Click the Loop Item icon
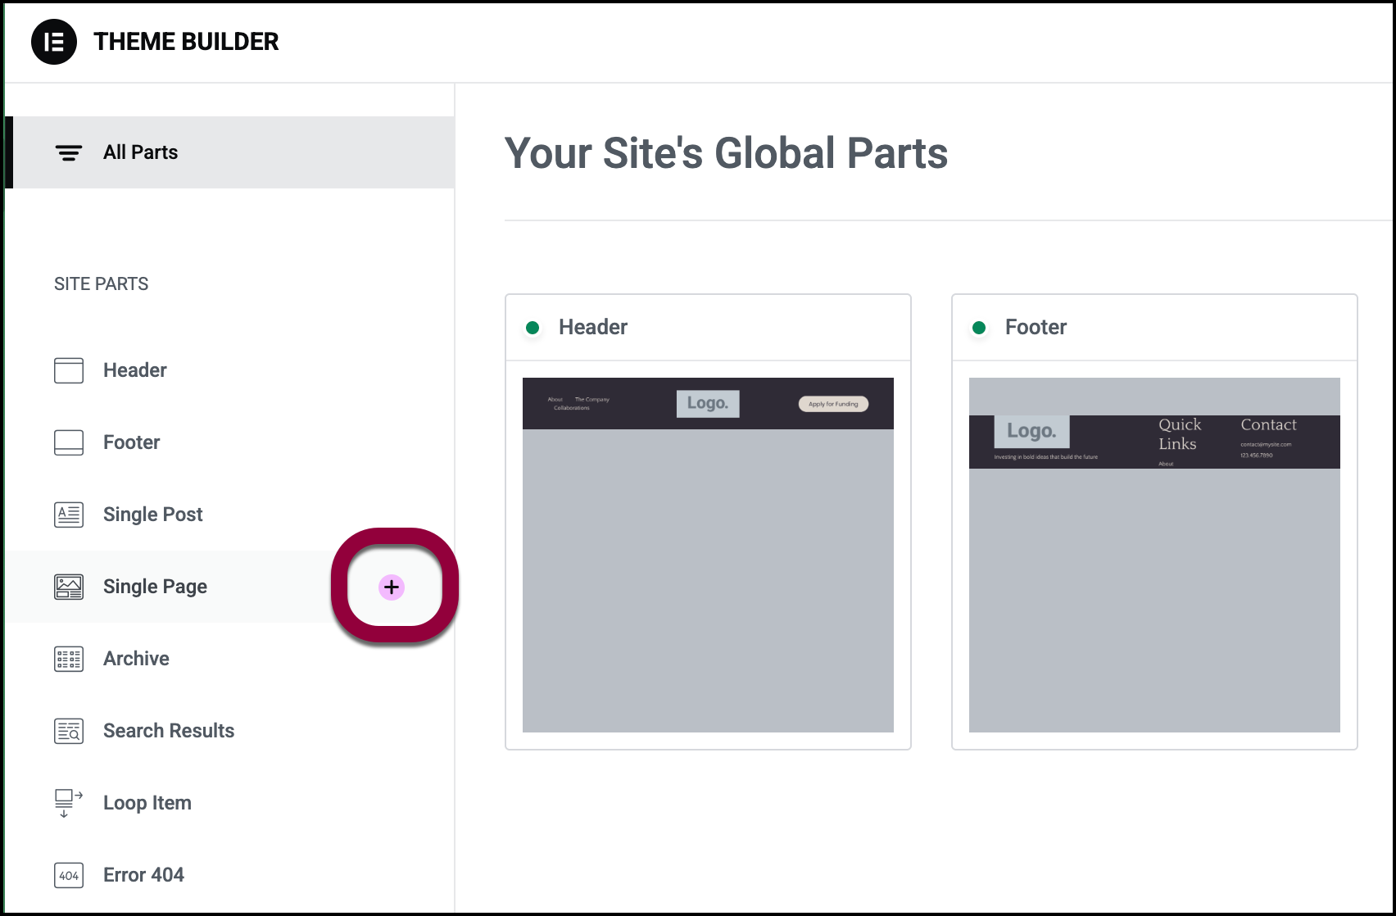Viewport: 1396px width, 916px height. click(69, 803)
